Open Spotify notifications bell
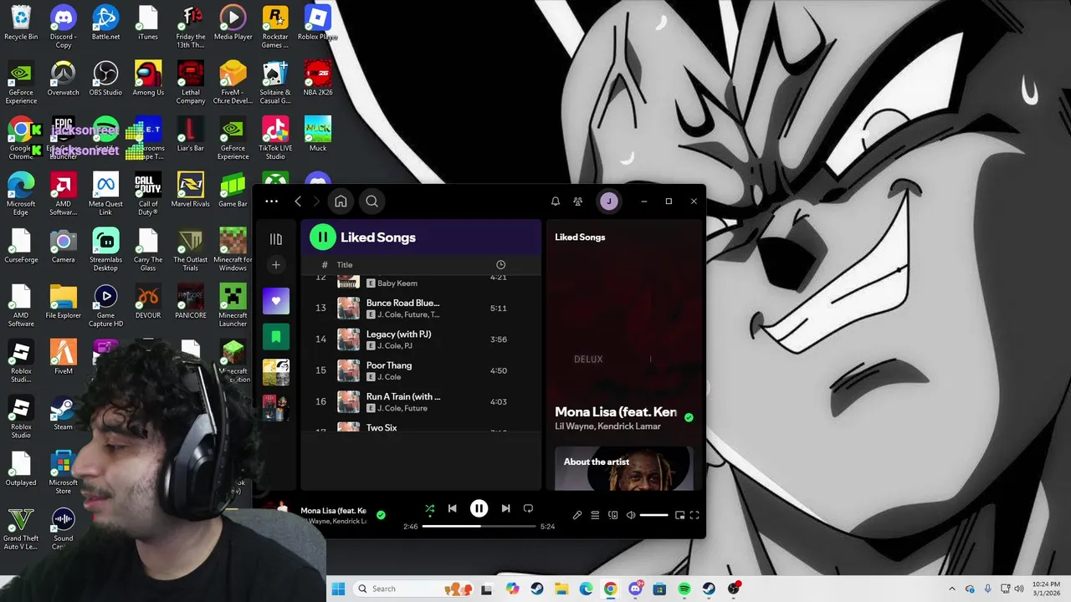 [555, 202]
